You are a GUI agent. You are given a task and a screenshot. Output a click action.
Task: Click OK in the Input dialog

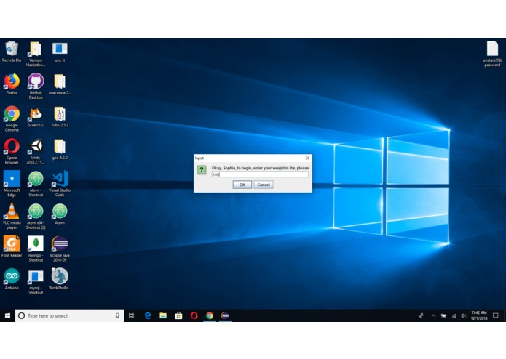click(242, 185)
